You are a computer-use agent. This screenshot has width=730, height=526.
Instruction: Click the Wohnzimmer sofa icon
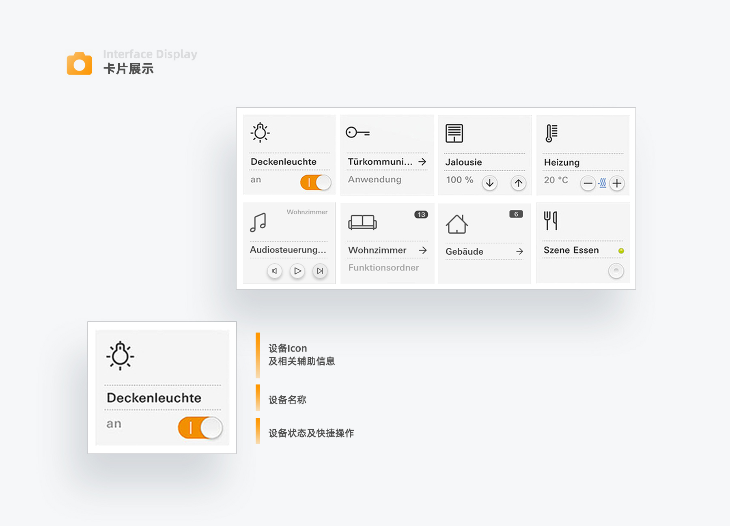click(x=362, y=222)
